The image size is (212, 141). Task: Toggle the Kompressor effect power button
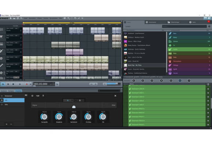point(2,96)
